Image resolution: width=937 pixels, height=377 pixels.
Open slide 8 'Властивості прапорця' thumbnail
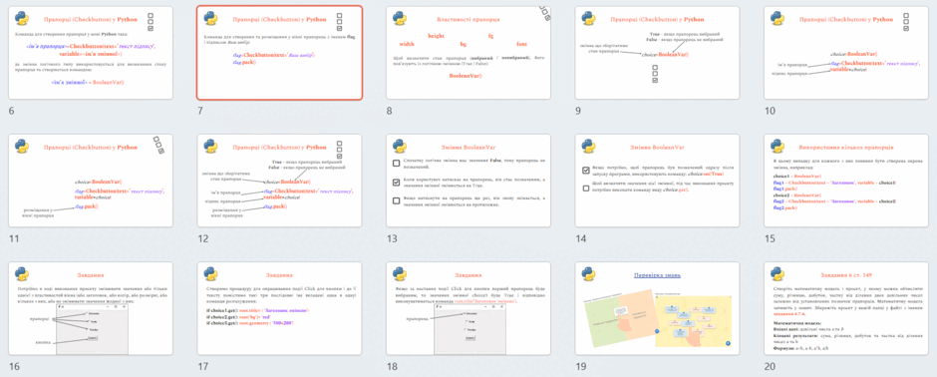[468, 53]
